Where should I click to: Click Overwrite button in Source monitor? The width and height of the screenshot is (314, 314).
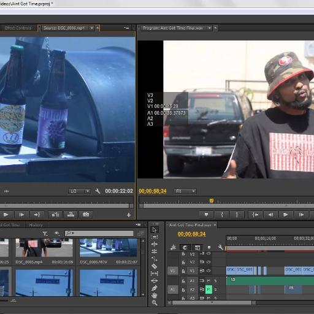71,215
